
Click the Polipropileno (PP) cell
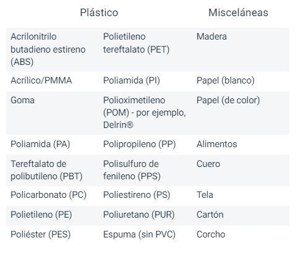[x=139, y=144]
